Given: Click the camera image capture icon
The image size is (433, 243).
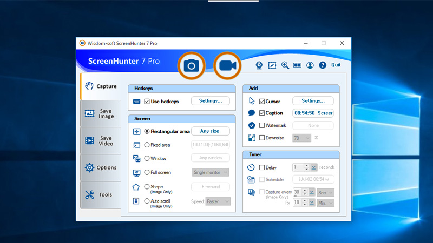Looking at the screenshot, I should [x=192, y=66].
